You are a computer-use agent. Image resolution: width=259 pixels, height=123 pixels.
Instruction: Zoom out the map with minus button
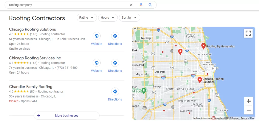pyautogui.click(x=249, y=110)
